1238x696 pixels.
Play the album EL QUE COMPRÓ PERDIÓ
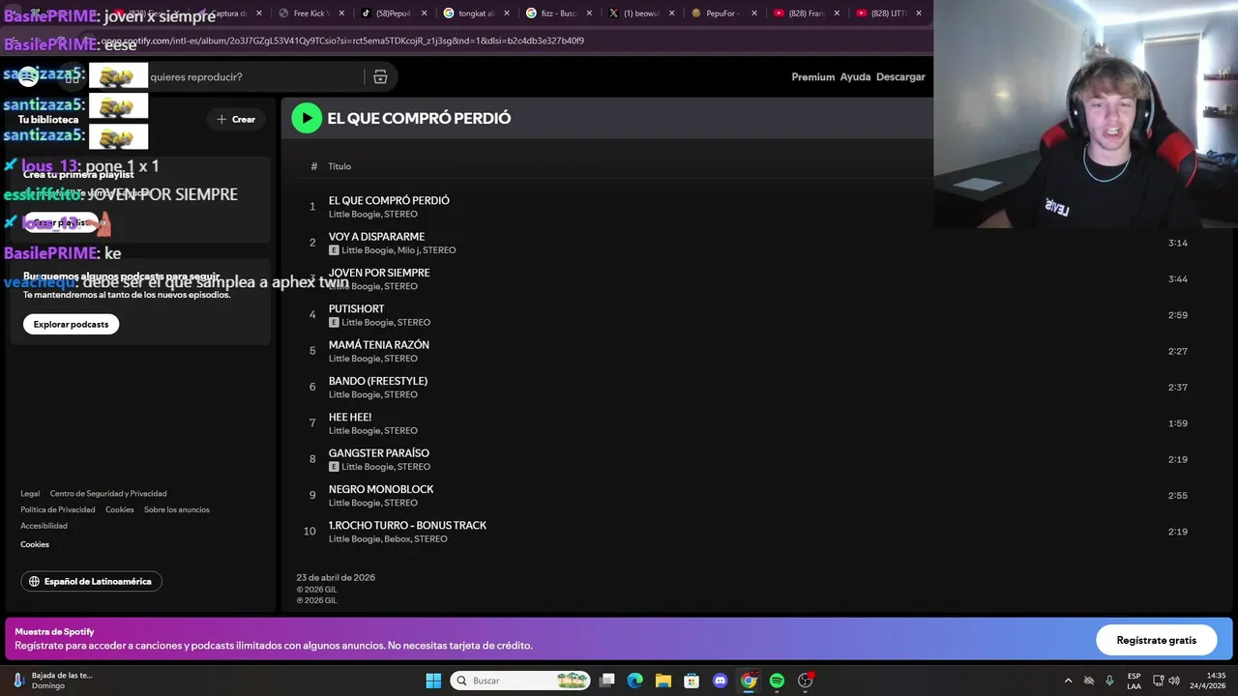pyautogui.click(x=307, y=118)
